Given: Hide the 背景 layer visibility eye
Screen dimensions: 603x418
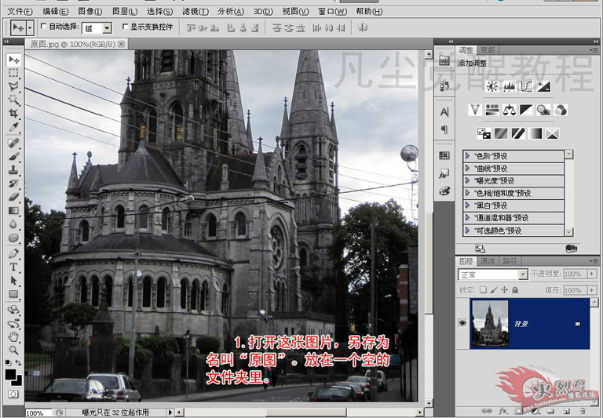Looking at the screenshot, I should coord(462,323).
